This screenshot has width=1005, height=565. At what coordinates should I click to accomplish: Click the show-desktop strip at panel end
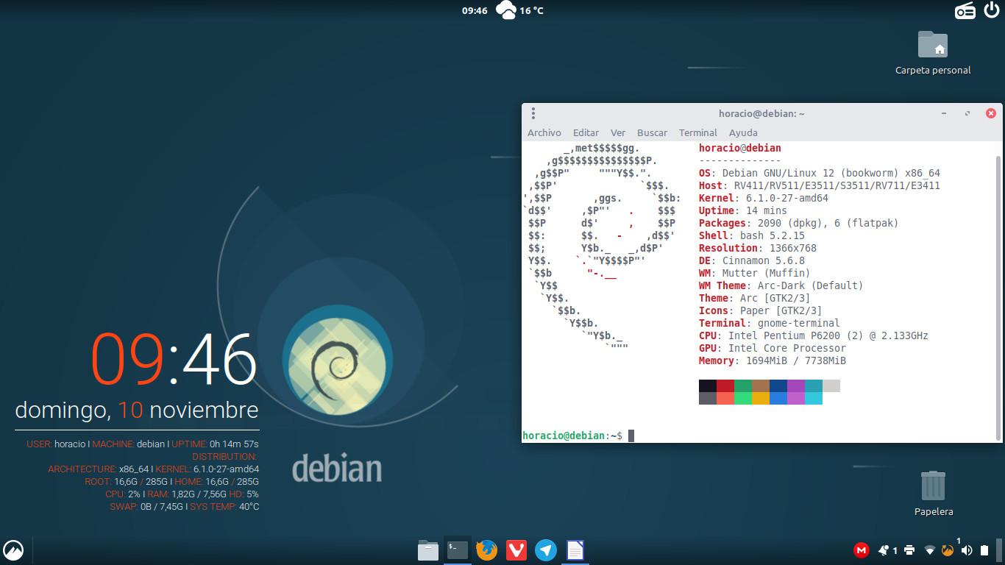[1000, 550]
